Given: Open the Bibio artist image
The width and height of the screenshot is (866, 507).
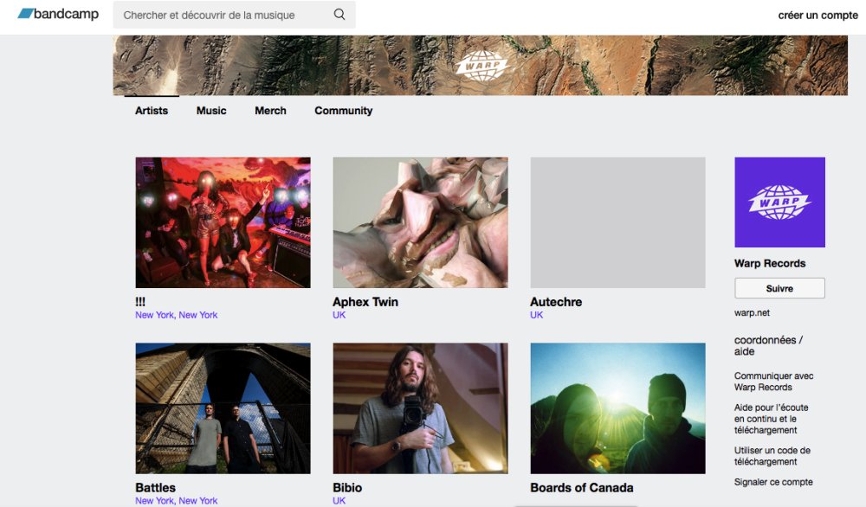Looking at the screenshot, I should 420,408.
